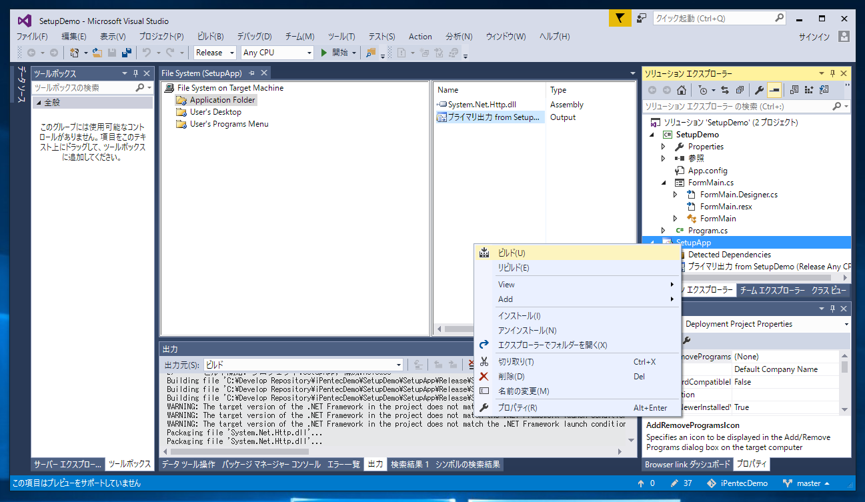
Task: Click the New Project toolbar icon
Action: (x=75, y=53)
